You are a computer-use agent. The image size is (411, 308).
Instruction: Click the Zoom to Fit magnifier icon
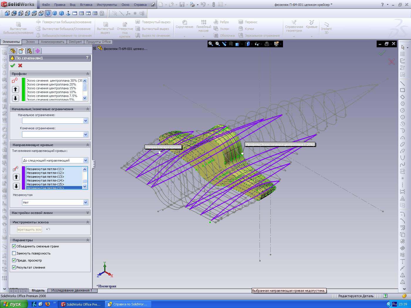pyautogui.click(x=210, y=44)
